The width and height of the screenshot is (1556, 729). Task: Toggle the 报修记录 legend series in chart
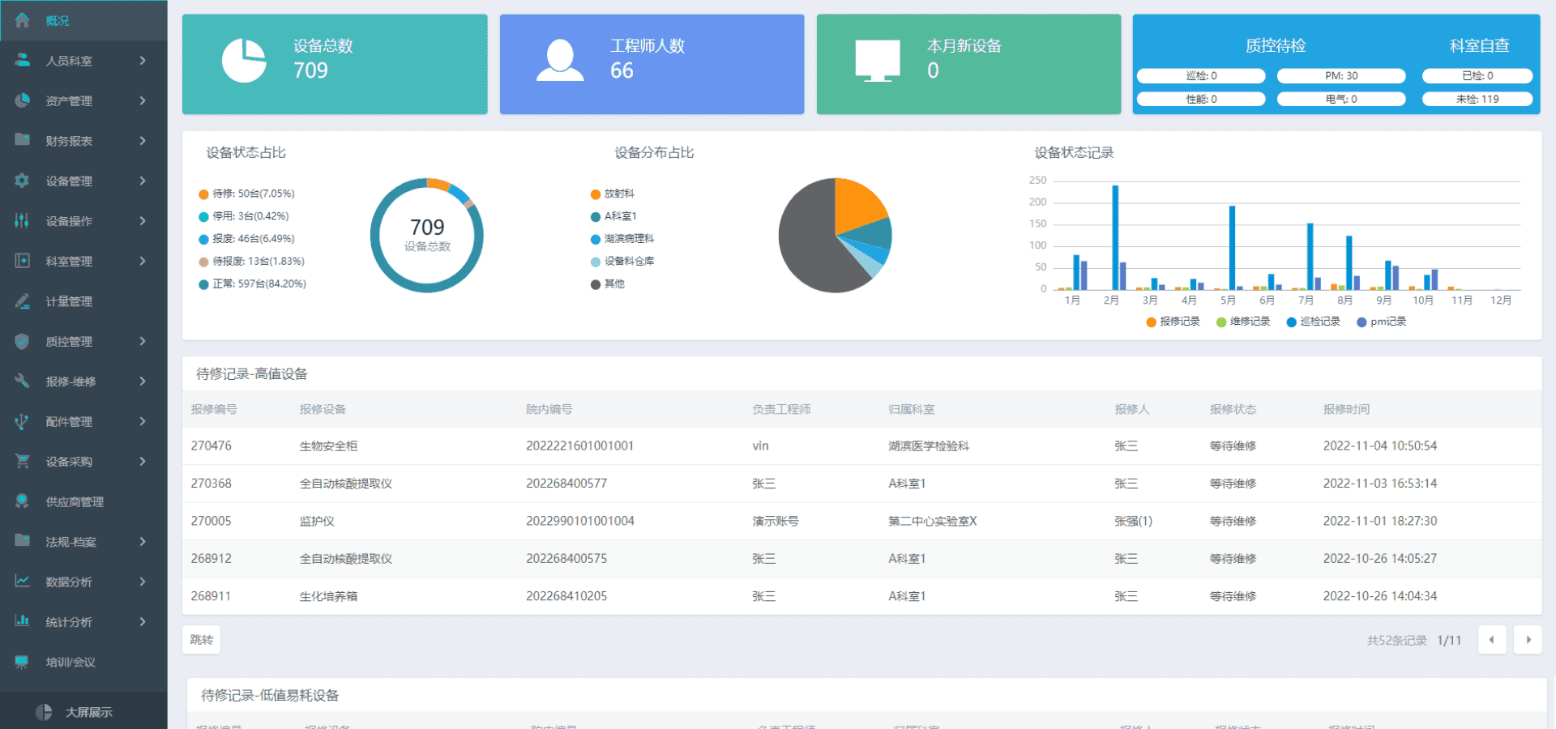(1173, 322)
